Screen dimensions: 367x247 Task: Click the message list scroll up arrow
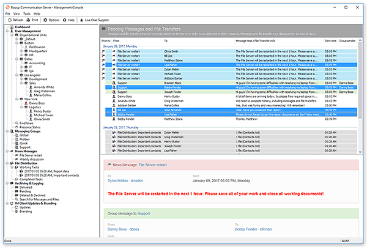360,40
